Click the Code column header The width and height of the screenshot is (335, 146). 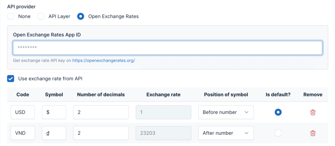pyautogui.click(x=23, y=95)
